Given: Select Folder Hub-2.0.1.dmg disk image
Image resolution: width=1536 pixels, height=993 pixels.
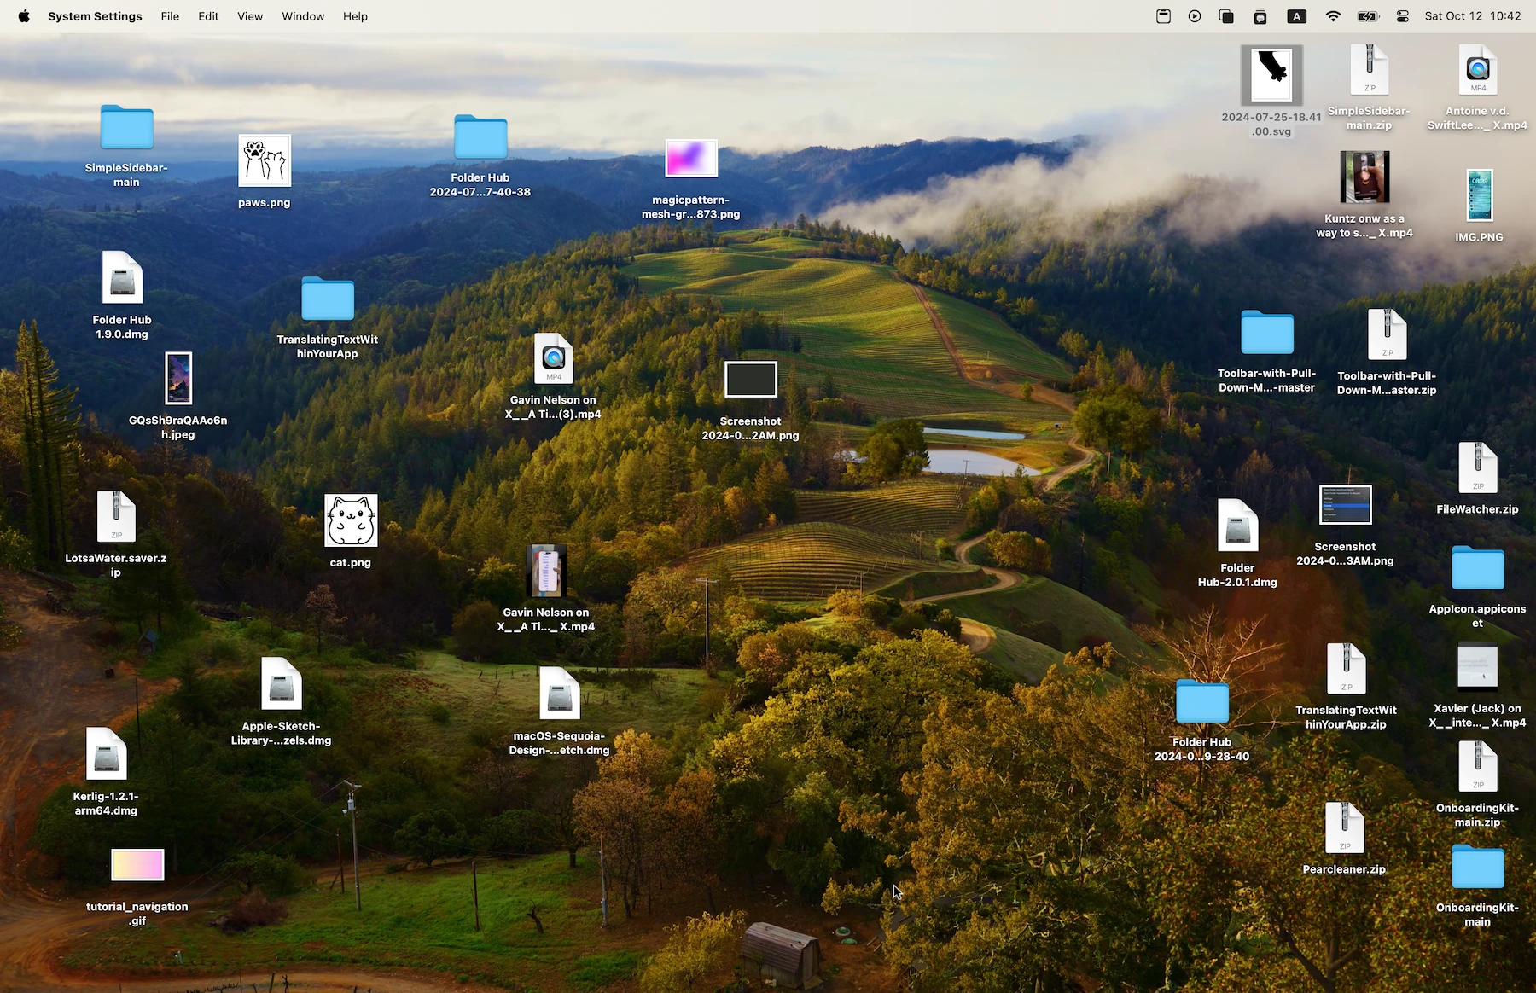Looking at the screenshot, I should (1237, 526).
